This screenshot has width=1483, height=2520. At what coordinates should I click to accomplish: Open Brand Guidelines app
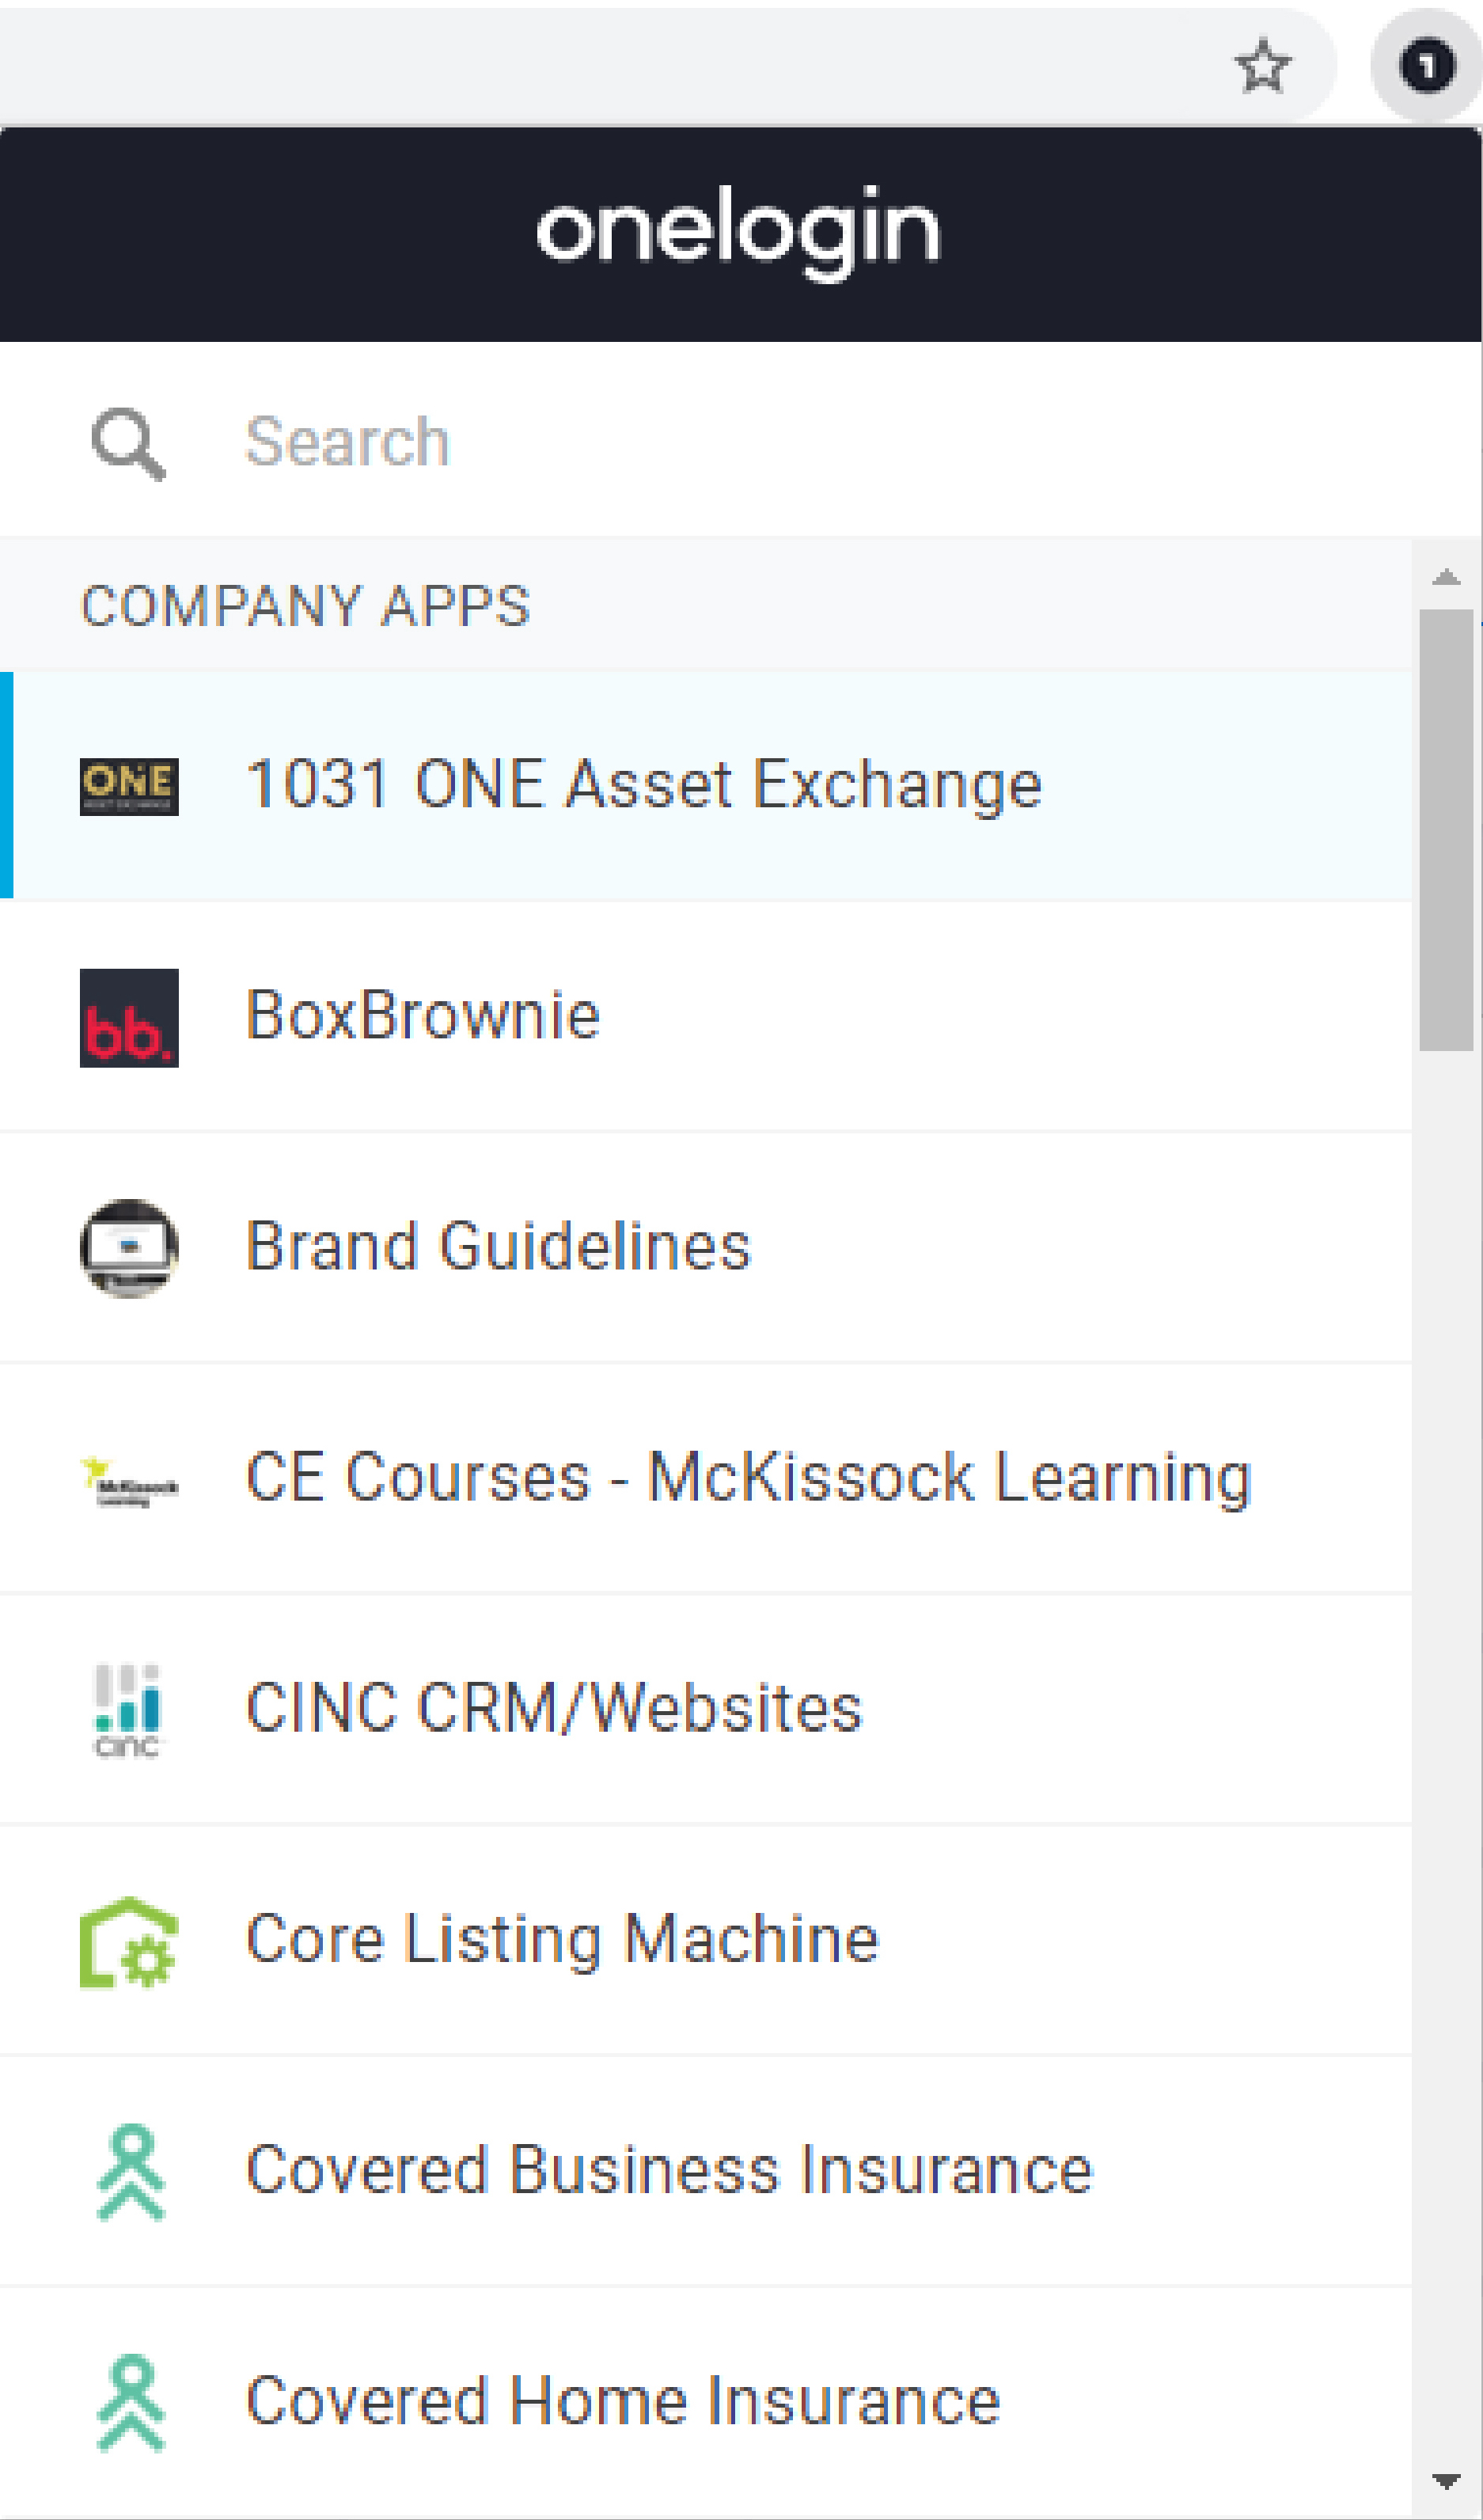coord(706,1247)
